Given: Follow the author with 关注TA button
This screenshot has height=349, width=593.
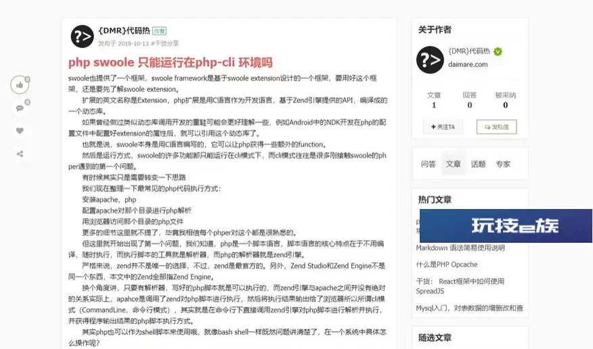Looking at the screenshot, I should click(x=443, y=127).
